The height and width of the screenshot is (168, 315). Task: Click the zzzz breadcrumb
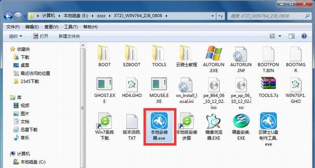tap(101, 16)
